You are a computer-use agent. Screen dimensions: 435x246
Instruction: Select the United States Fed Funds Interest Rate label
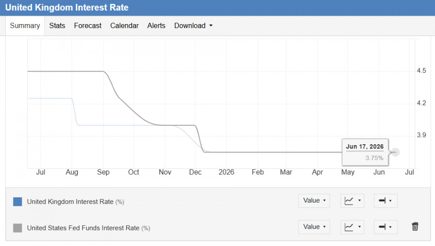88,228
